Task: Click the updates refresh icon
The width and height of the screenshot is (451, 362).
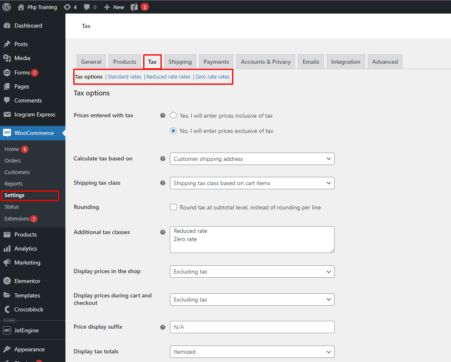Action: (x=67, y=7)
